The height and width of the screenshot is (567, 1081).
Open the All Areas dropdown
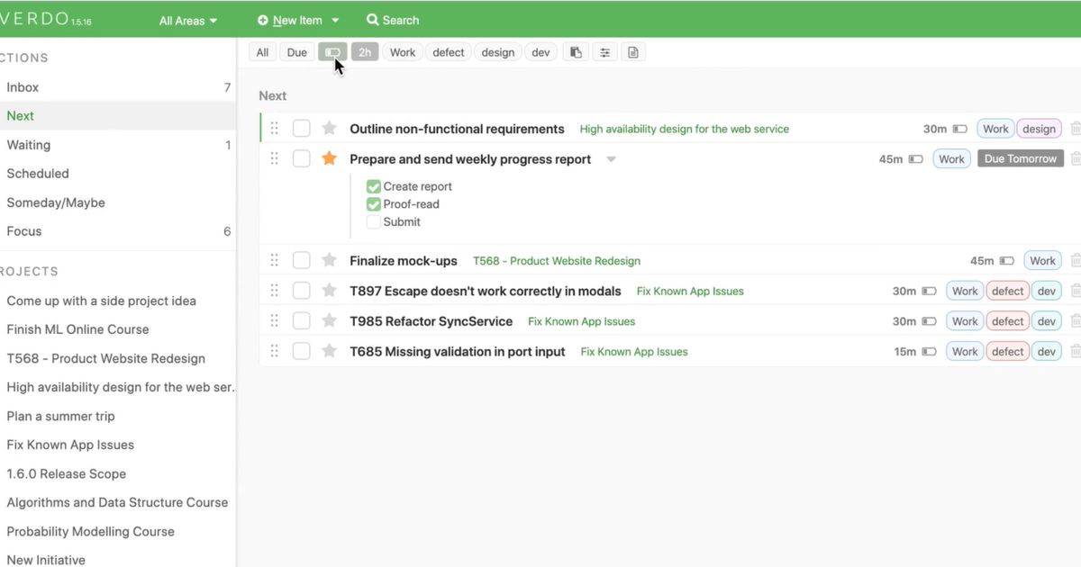[188, 20]
